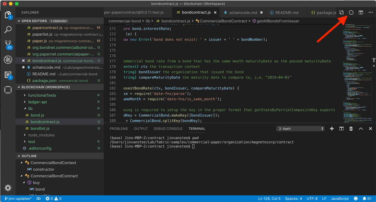Change line endings via LF indicator
The width and height of the screenshot is (376, 202).
click(x=324, y=199)
